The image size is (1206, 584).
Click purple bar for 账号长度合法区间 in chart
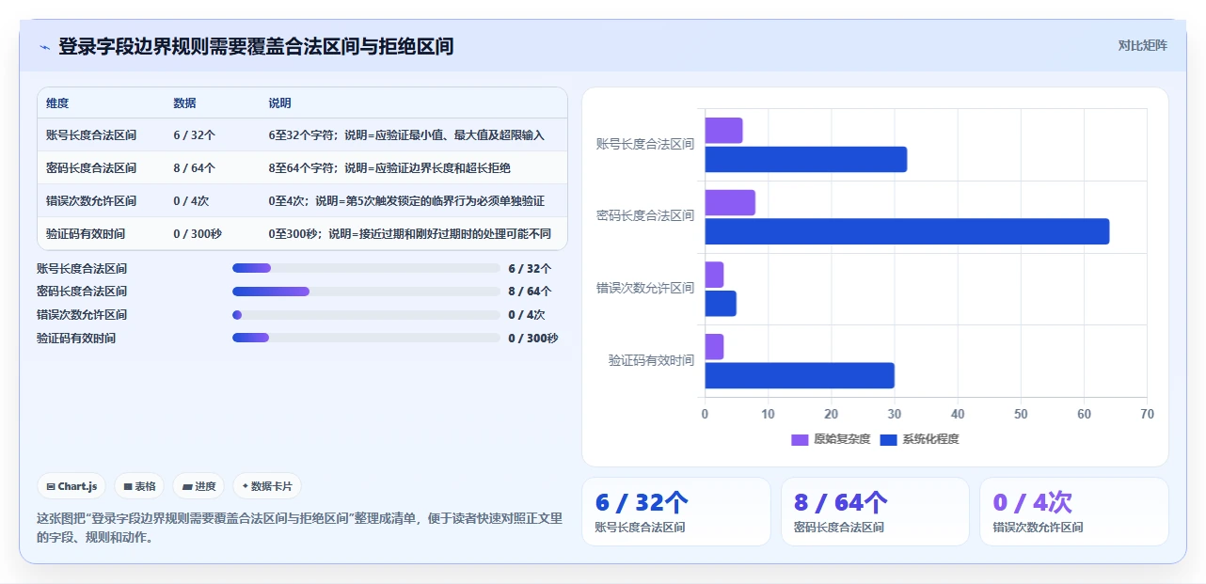[723, 131]
